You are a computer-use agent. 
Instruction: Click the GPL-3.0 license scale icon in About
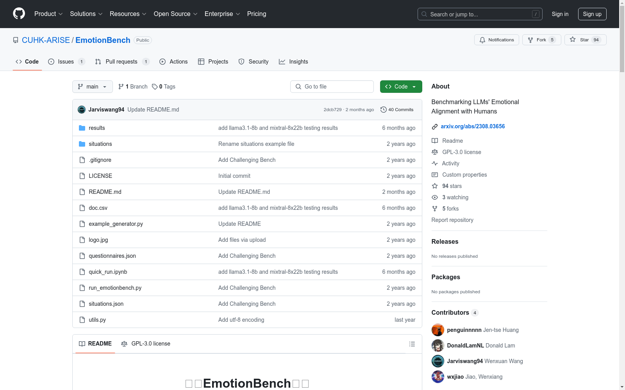[x=435, y=152]
